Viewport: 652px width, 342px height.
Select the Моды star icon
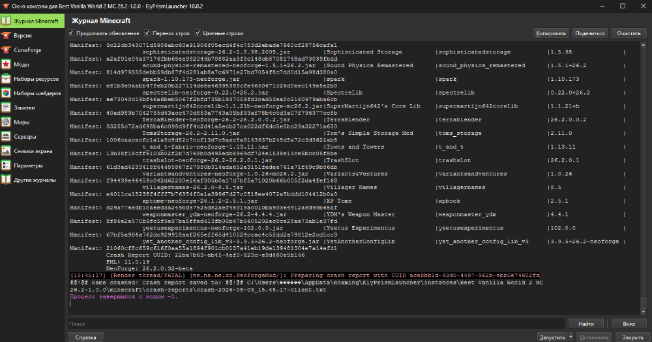(6, 64)
